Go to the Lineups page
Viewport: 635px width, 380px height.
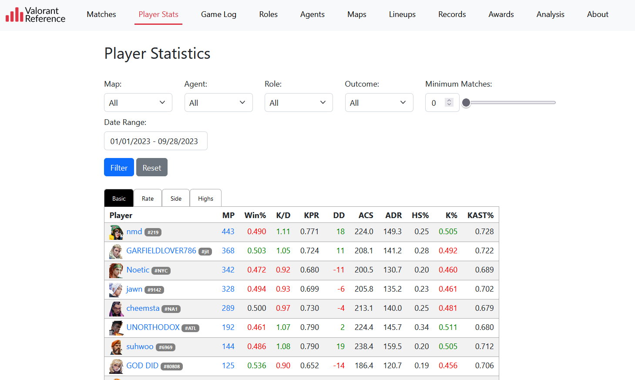click(x=402, y=14)
